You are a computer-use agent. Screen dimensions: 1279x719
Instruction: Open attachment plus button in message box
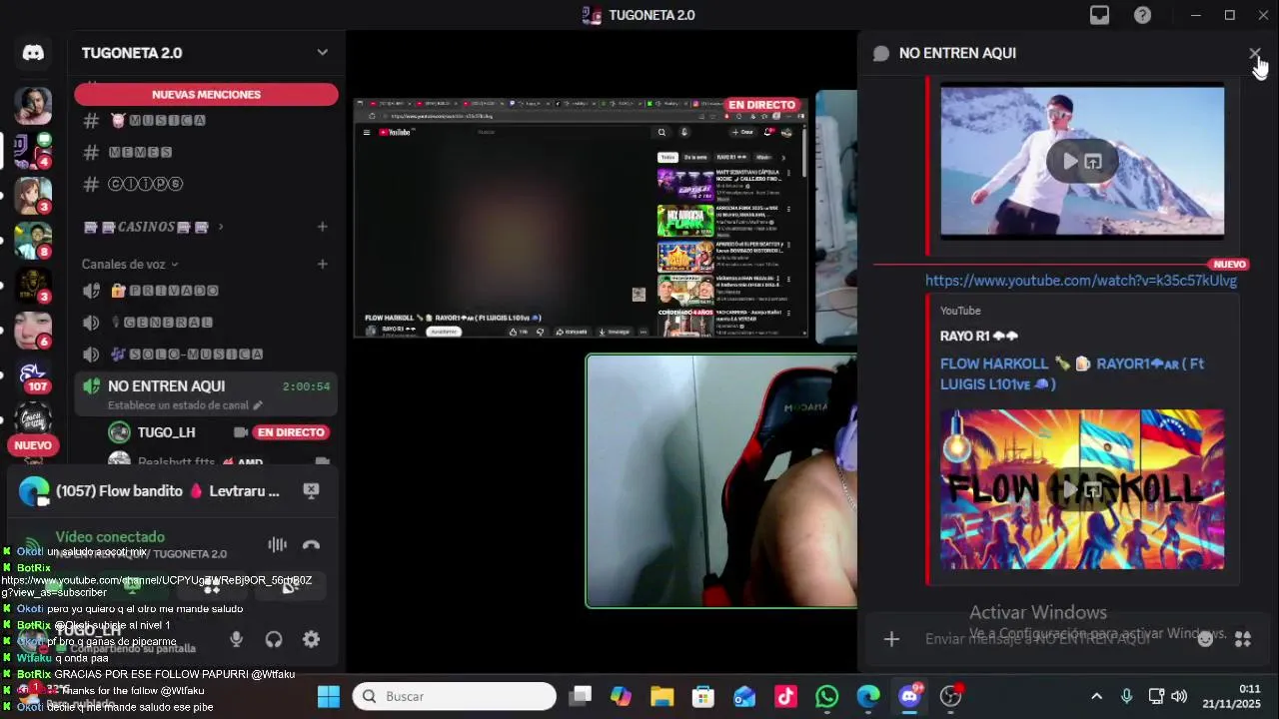coord(891,639)
